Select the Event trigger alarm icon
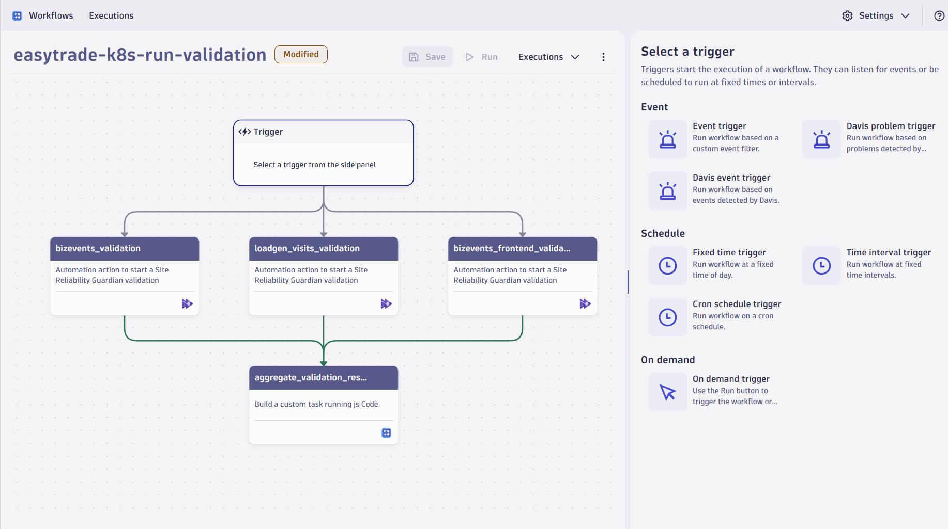The image size is (948, 529). (x=667, y=139)
